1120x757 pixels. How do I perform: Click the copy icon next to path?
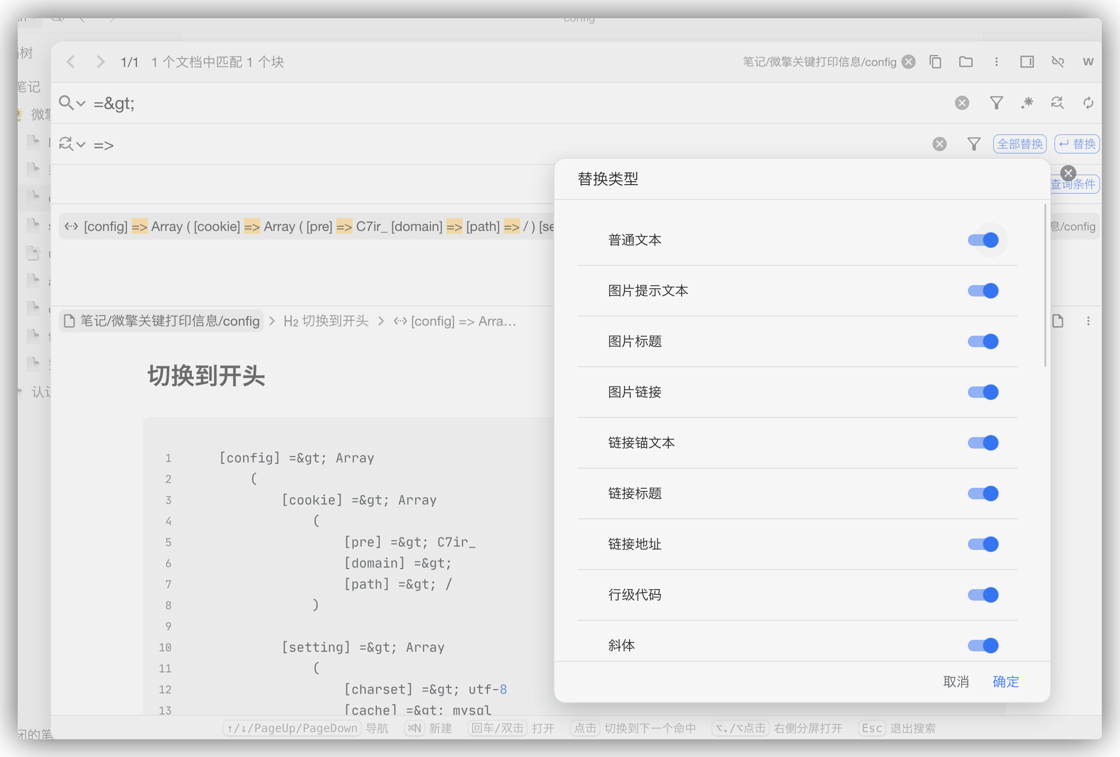click(x=935, y=62)
